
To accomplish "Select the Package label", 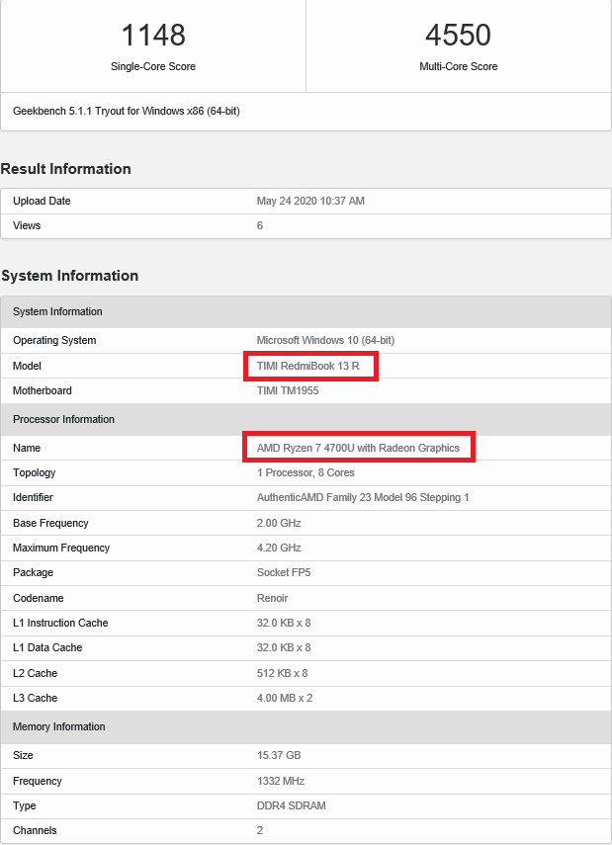I will coord(33,573).
